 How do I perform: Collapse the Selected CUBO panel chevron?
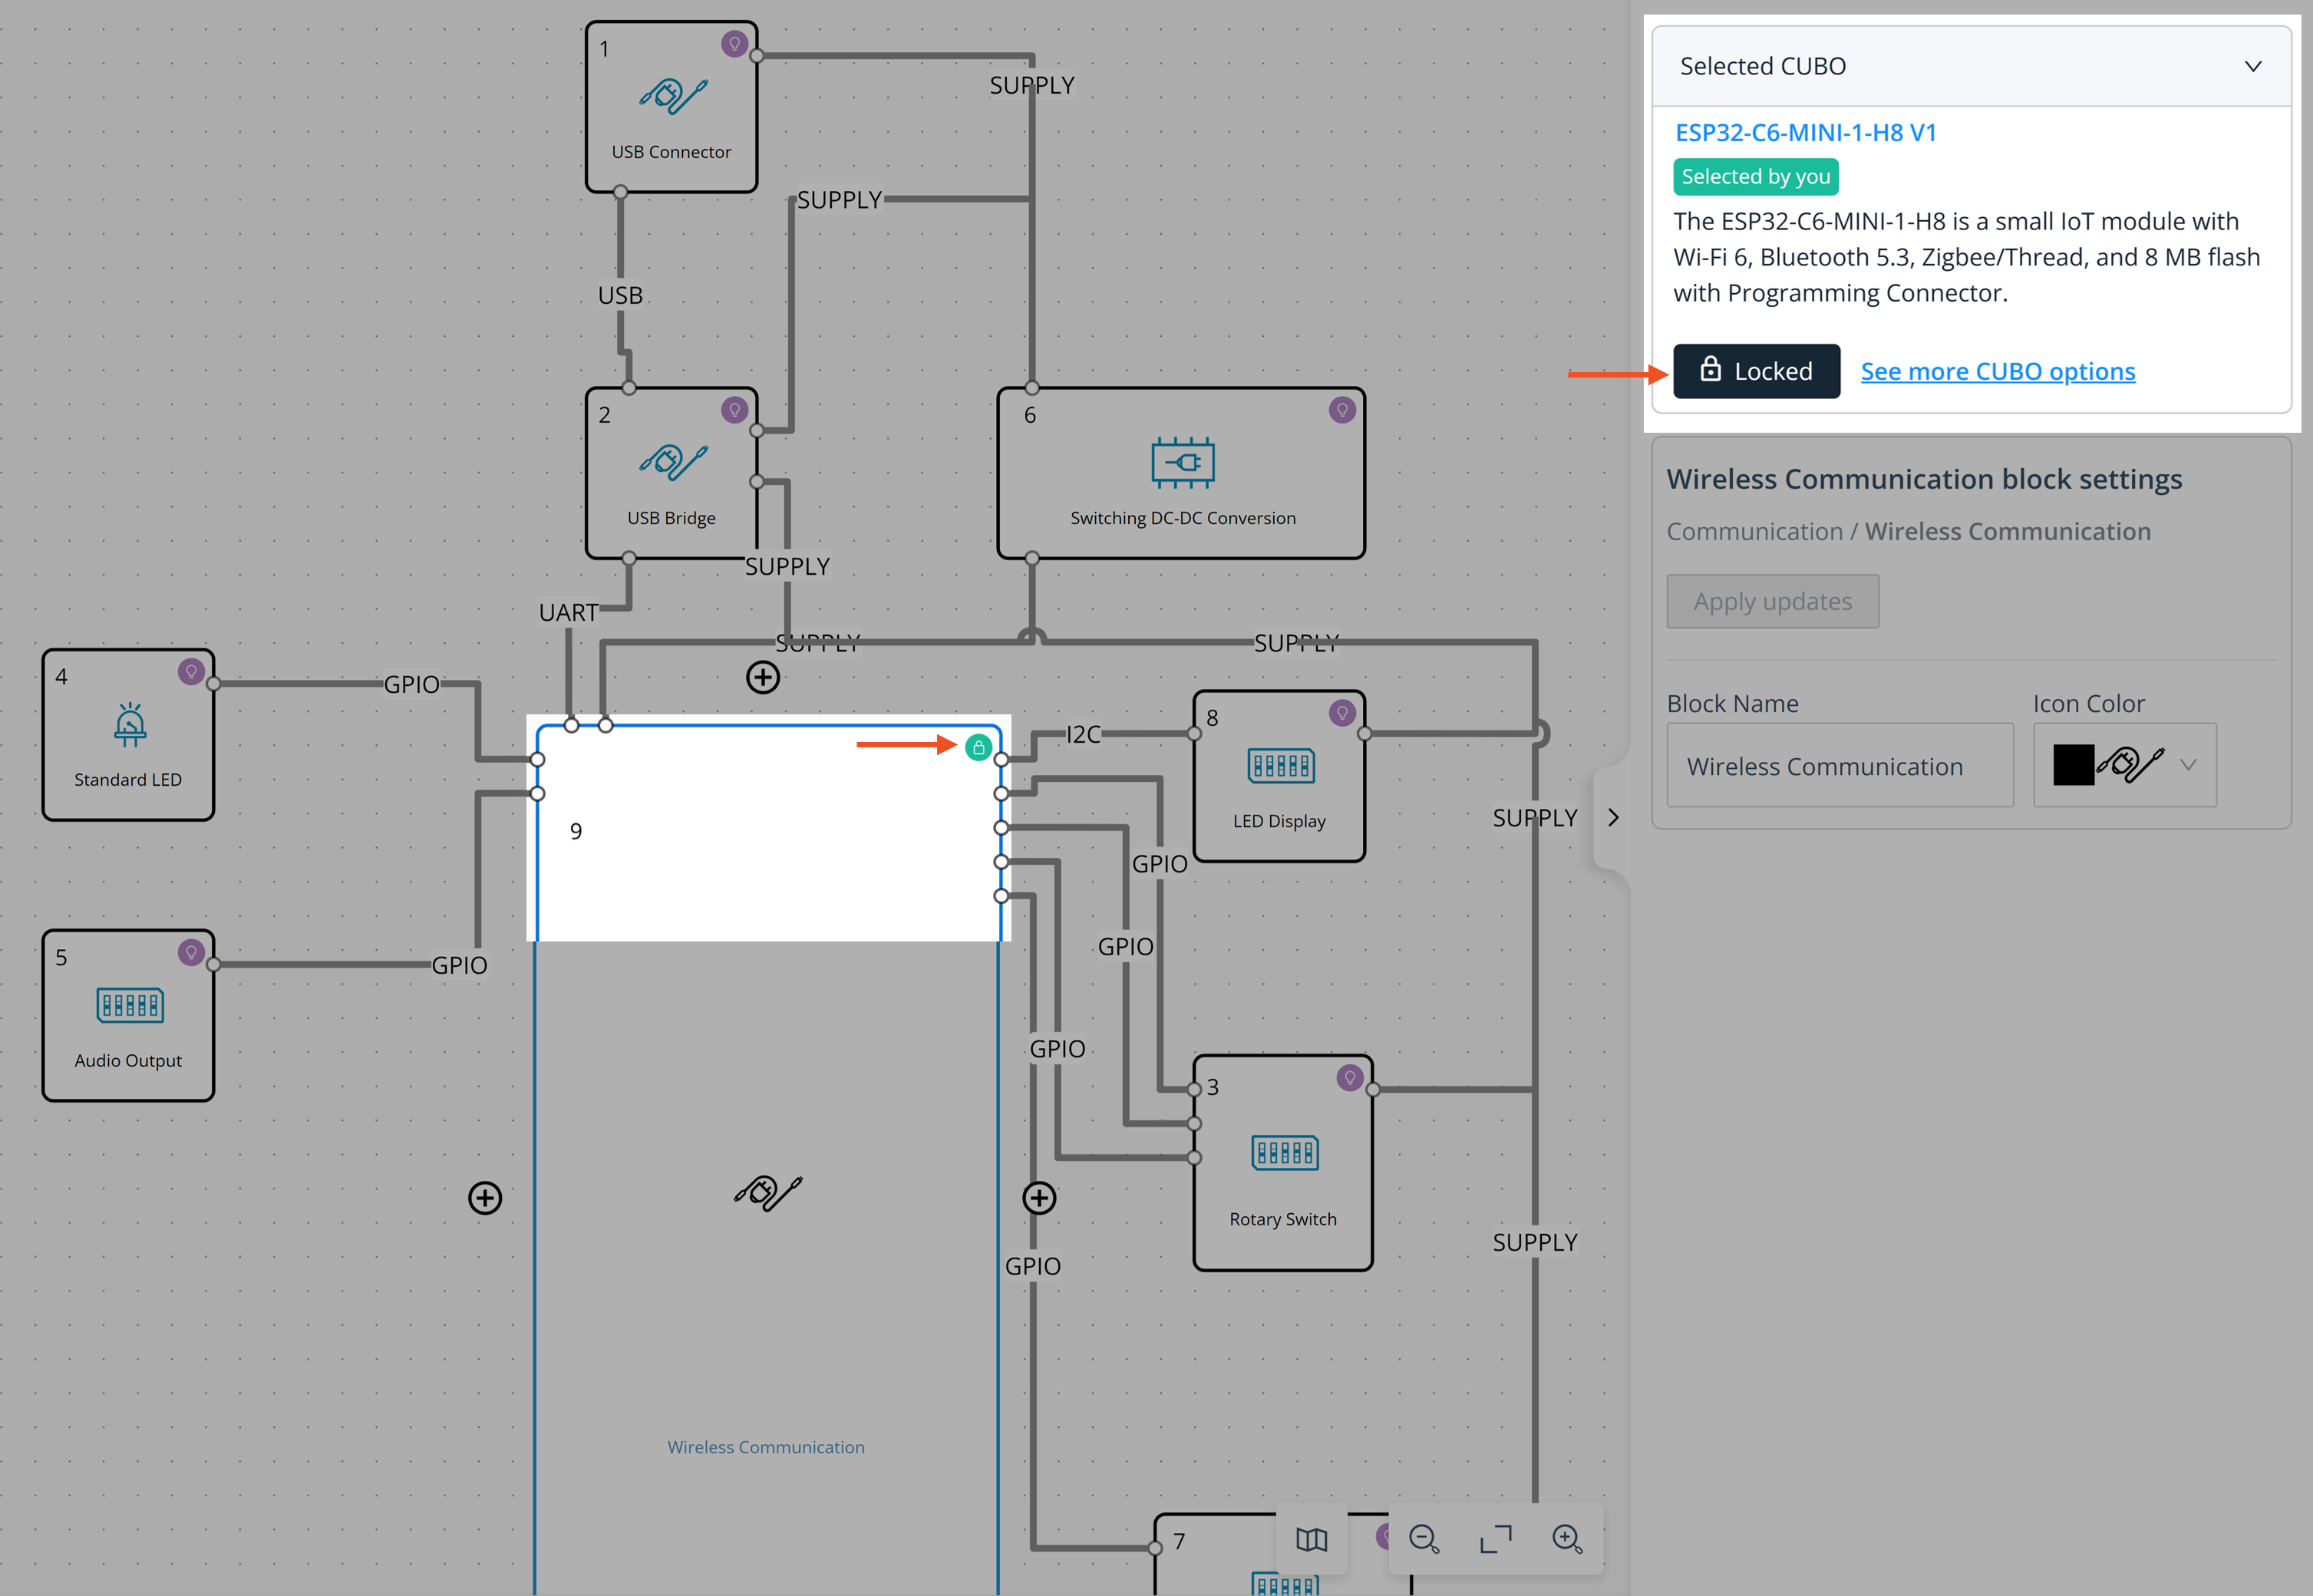pyautogui.click(x=2252, y=66)
